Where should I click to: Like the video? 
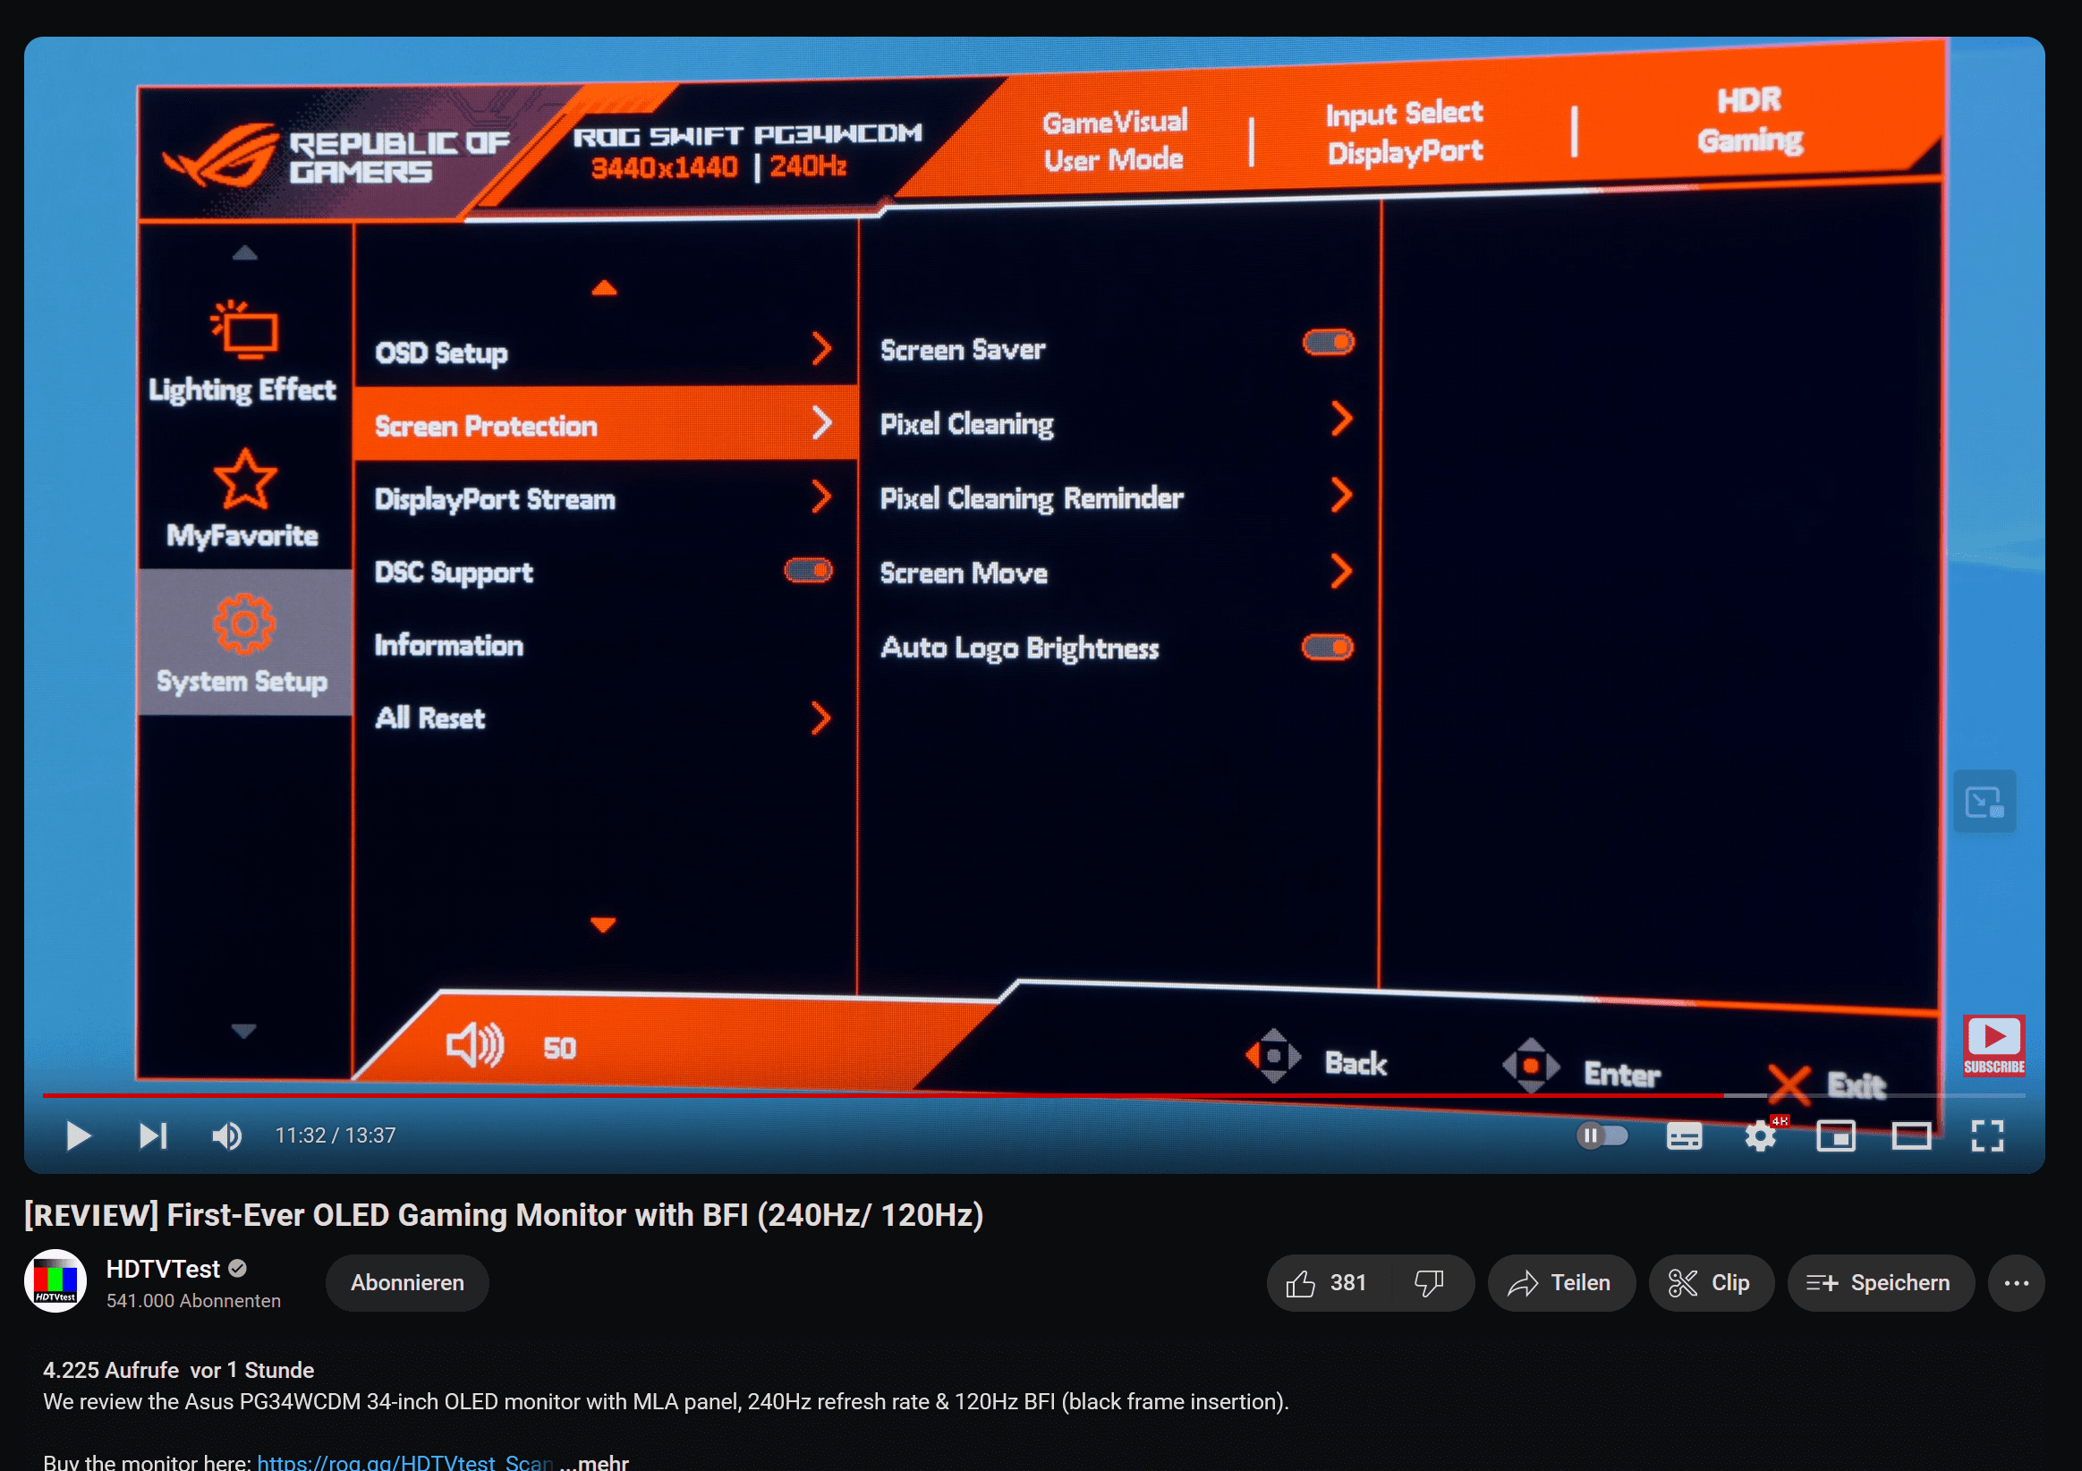(1326, 1282)
